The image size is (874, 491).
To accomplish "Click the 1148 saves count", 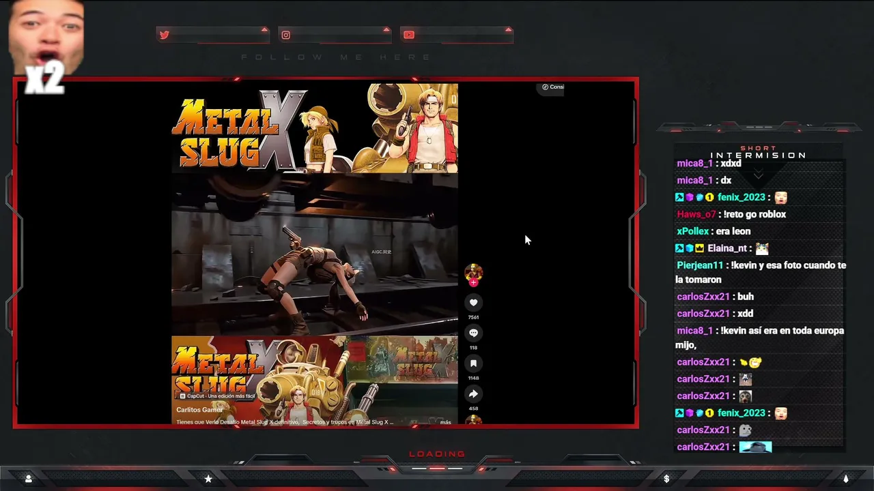I will [473, 378].
